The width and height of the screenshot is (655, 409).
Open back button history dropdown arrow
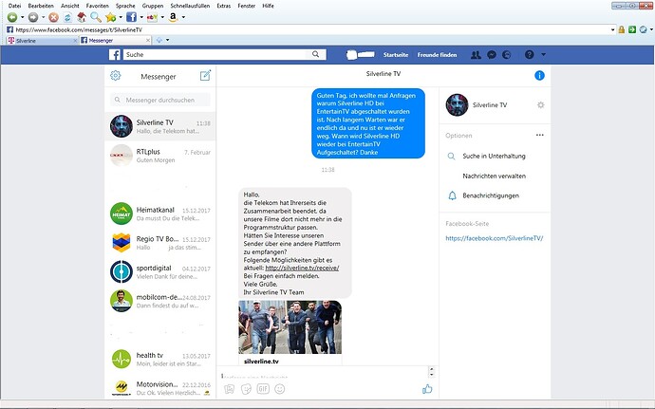click(22, 17)
